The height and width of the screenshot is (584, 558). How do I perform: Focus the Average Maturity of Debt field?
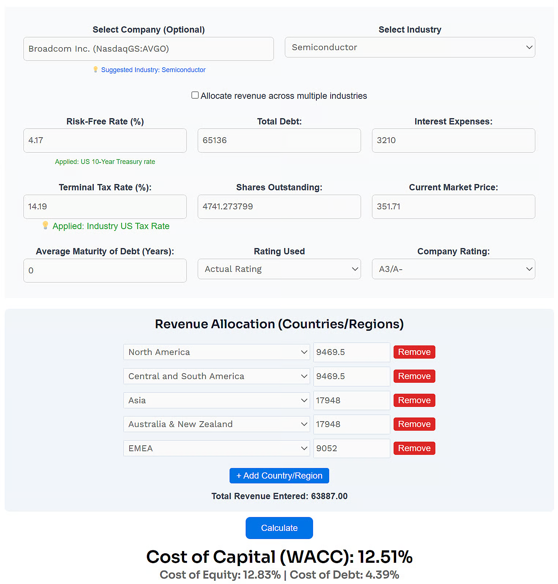pos(105,270)
